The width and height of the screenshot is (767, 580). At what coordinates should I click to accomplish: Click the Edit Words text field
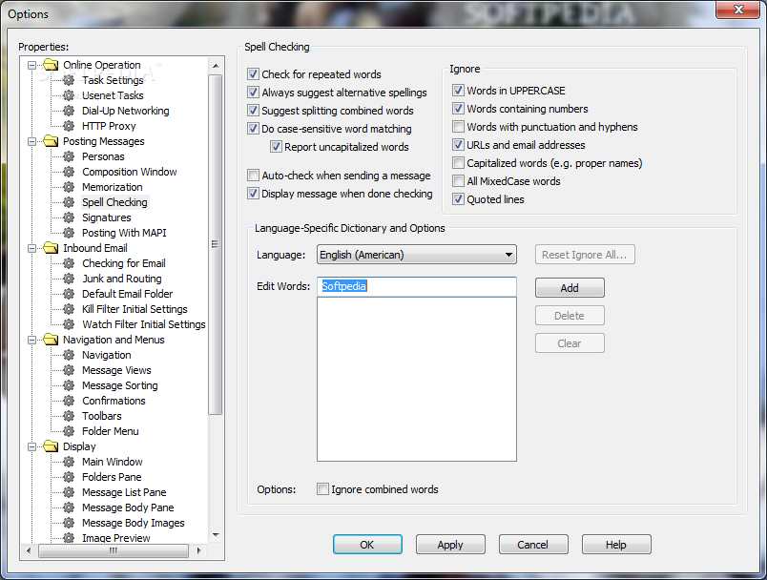pos(417,286)
